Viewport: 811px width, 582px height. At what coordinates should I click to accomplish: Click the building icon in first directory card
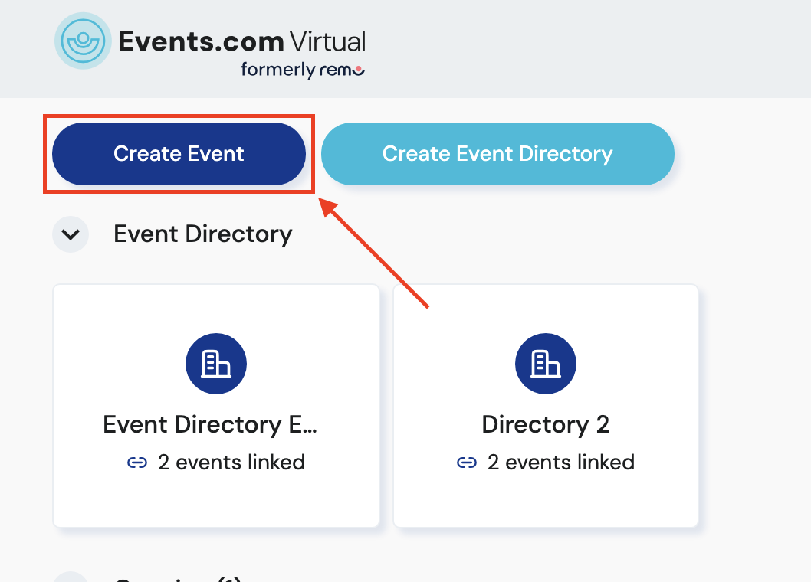click(215, 365)
